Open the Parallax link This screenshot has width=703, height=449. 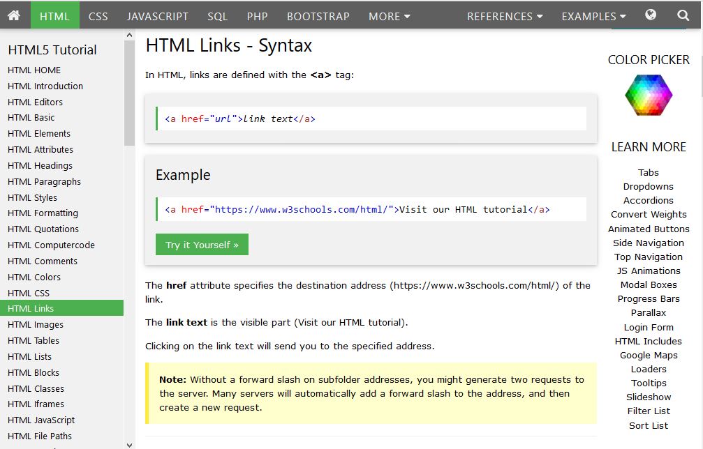(x=649, y=312)
